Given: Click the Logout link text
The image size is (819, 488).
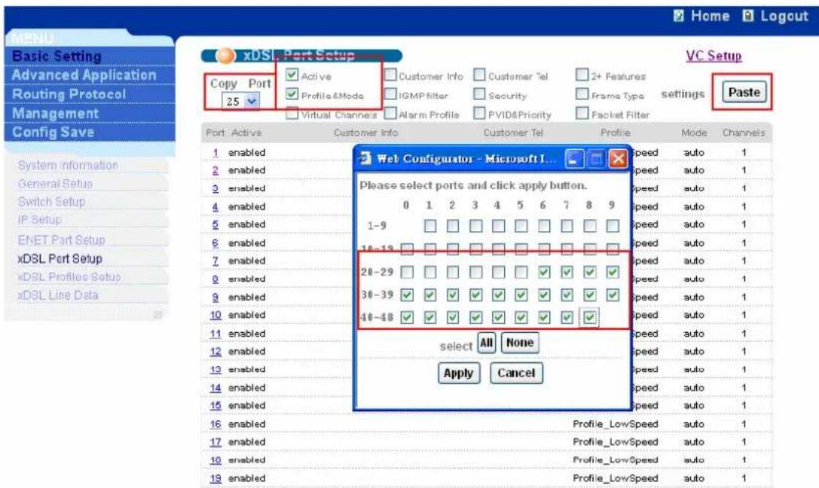Looking at the screenshot, I should [x=784, y=16].
